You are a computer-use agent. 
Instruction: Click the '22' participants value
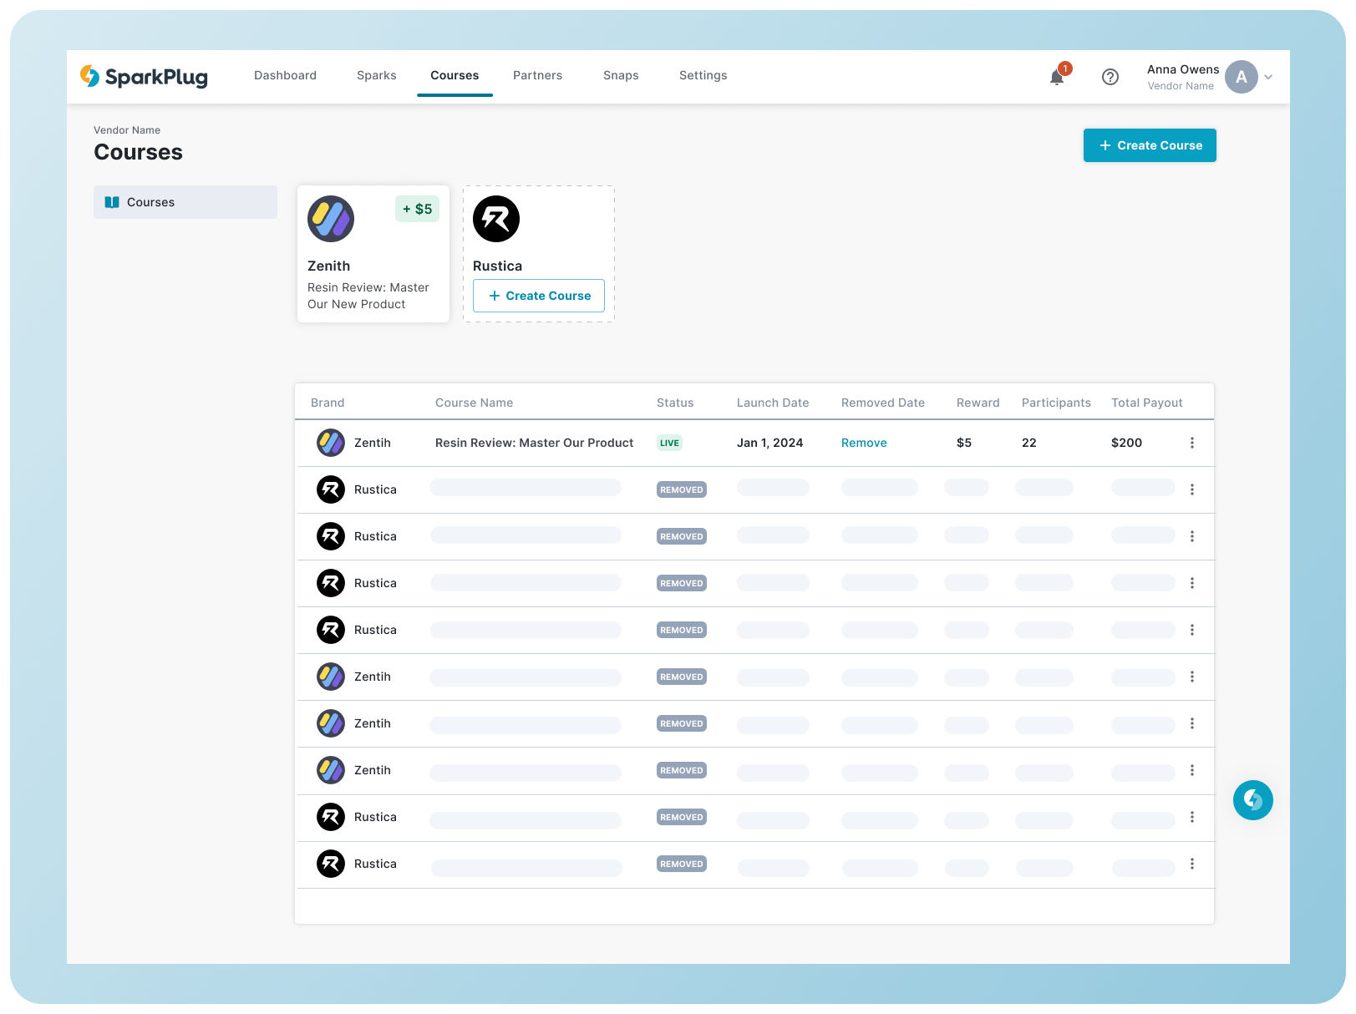click(x=1029, y=443)
